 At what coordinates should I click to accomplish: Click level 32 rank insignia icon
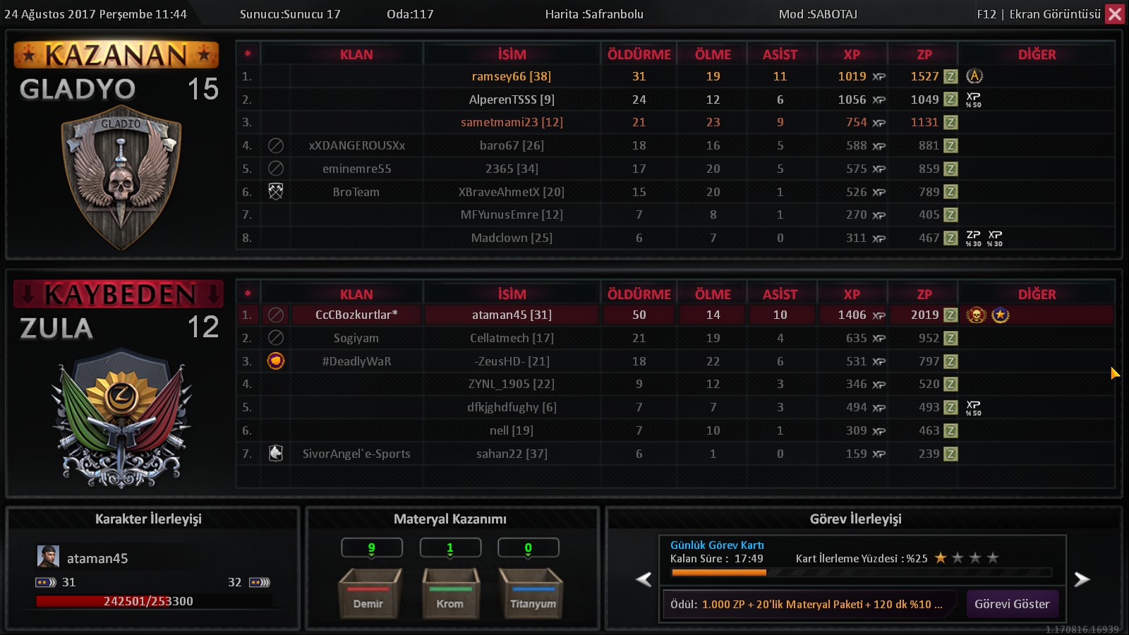tap(260, 582)
